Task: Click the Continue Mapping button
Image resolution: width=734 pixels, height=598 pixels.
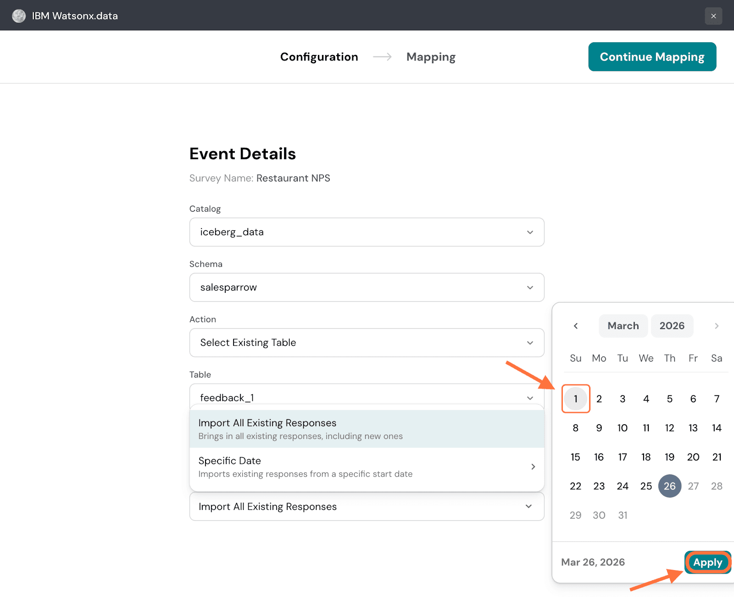Action: pos(652,57)
